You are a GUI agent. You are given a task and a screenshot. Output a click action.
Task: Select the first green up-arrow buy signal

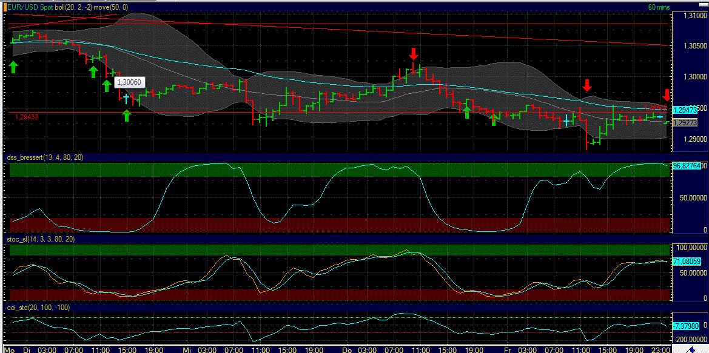pos(13,66)
